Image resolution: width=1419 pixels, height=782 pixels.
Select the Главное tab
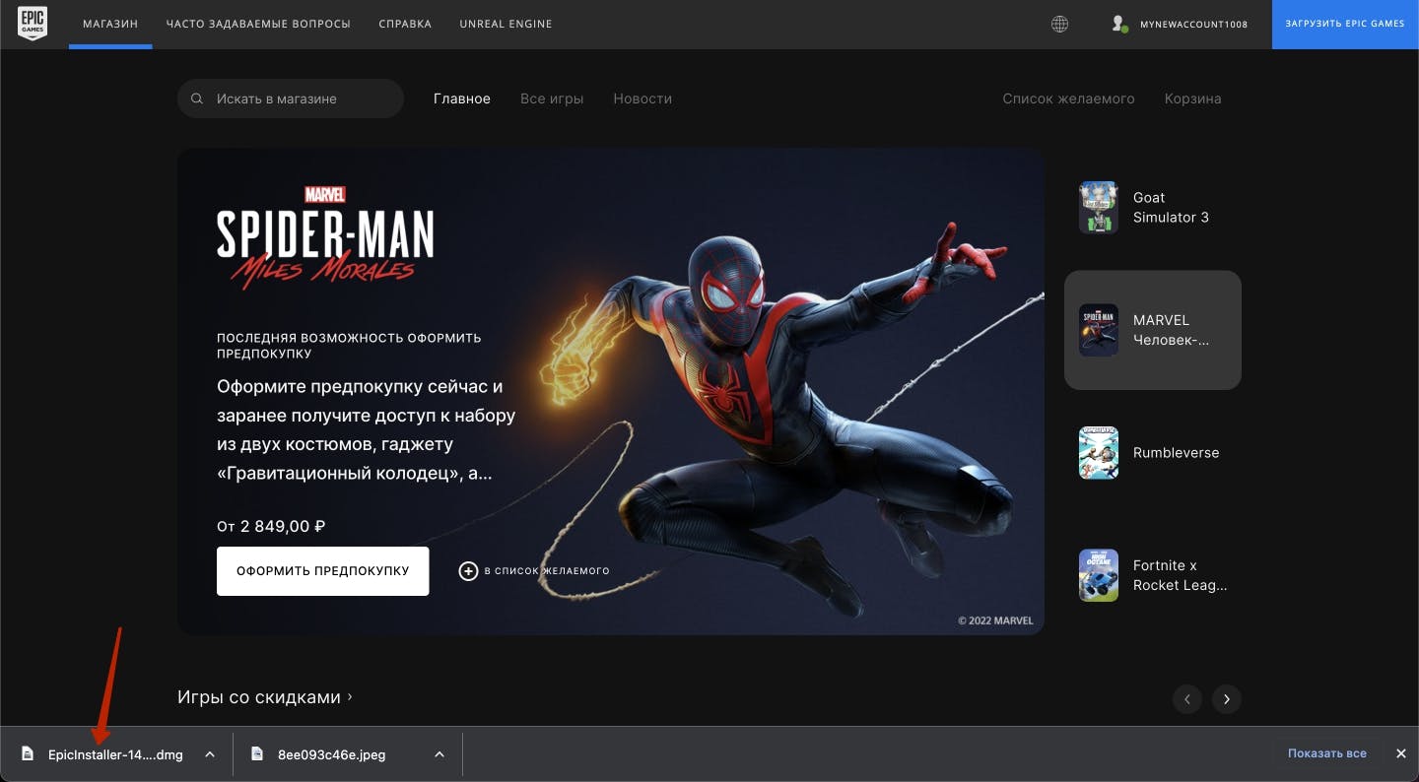coord(462,98)
